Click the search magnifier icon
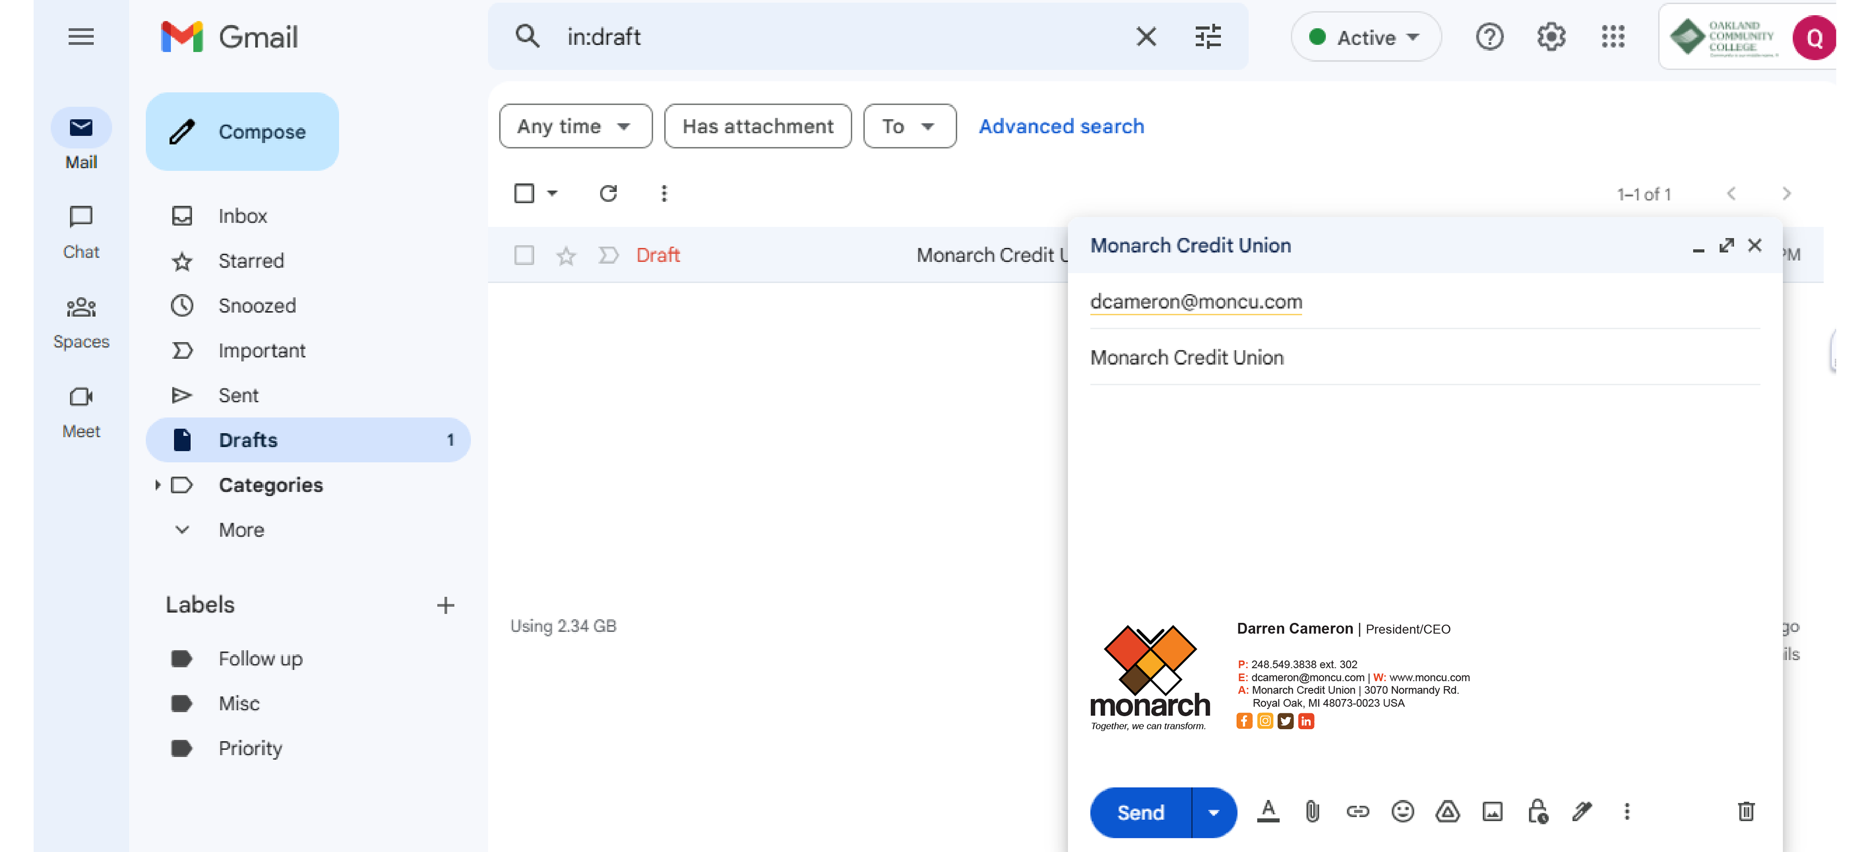 [x=528, y=36]
